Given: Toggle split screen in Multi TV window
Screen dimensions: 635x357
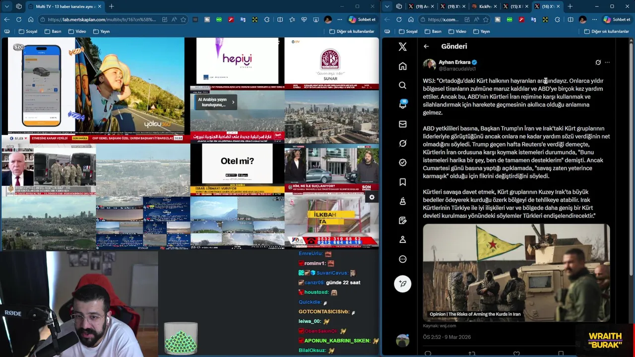Looking at the screenshot, I should 280,20.
